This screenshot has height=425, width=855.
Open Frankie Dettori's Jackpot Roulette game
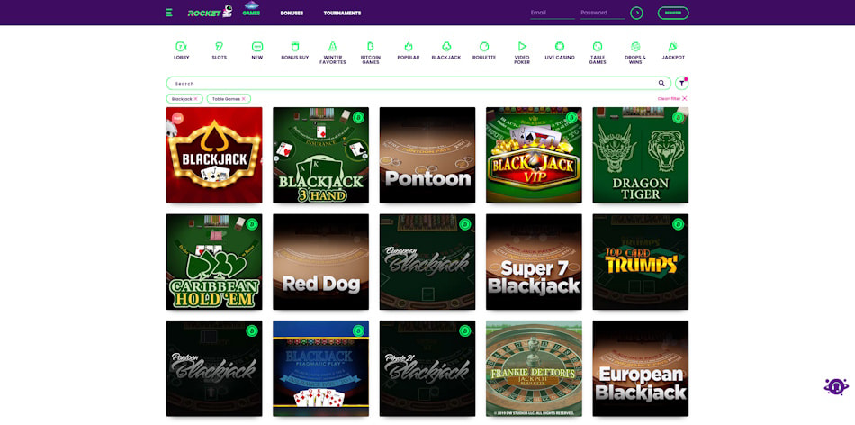[x=534, y=368]
